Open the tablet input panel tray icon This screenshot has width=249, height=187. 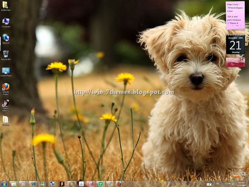(209, 184)
